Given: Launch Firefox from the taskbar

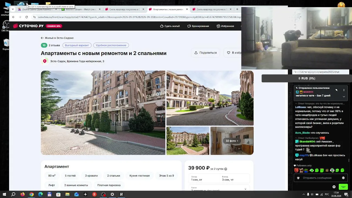Looking at the screenshot, I should click(23, 194).
